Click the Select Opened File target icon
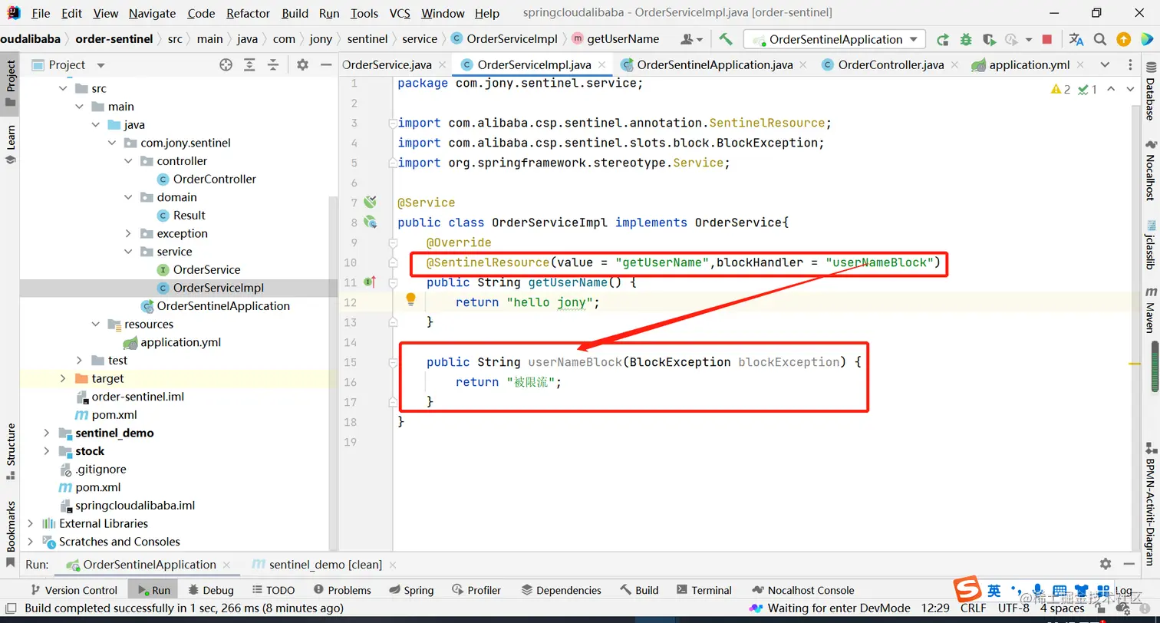The width and height of the screenshot is (1160, 623). tap(226, 65)
